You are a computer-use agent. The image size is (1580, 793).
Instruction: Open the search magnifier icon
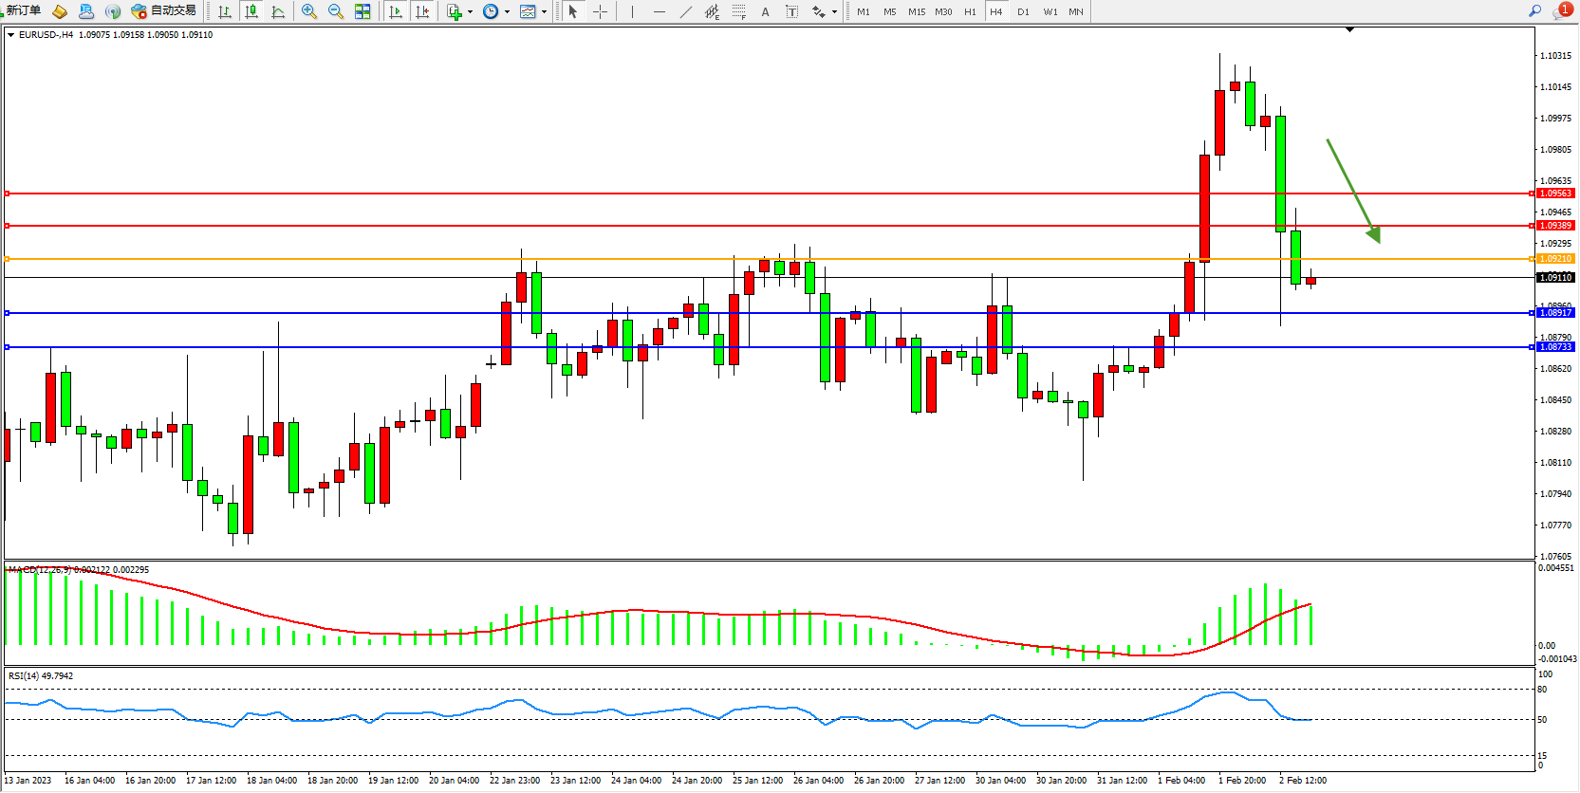point(1534,11)
